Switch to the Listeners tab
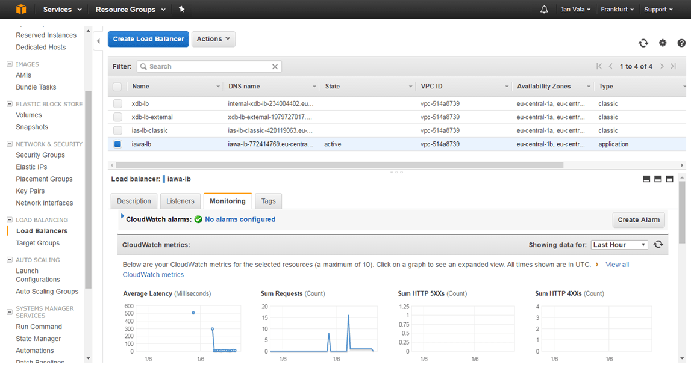 [x=180, y=201]
